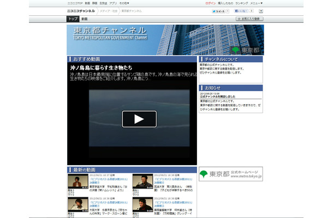Open the 決勝戦③ video title link

[109, 204]
